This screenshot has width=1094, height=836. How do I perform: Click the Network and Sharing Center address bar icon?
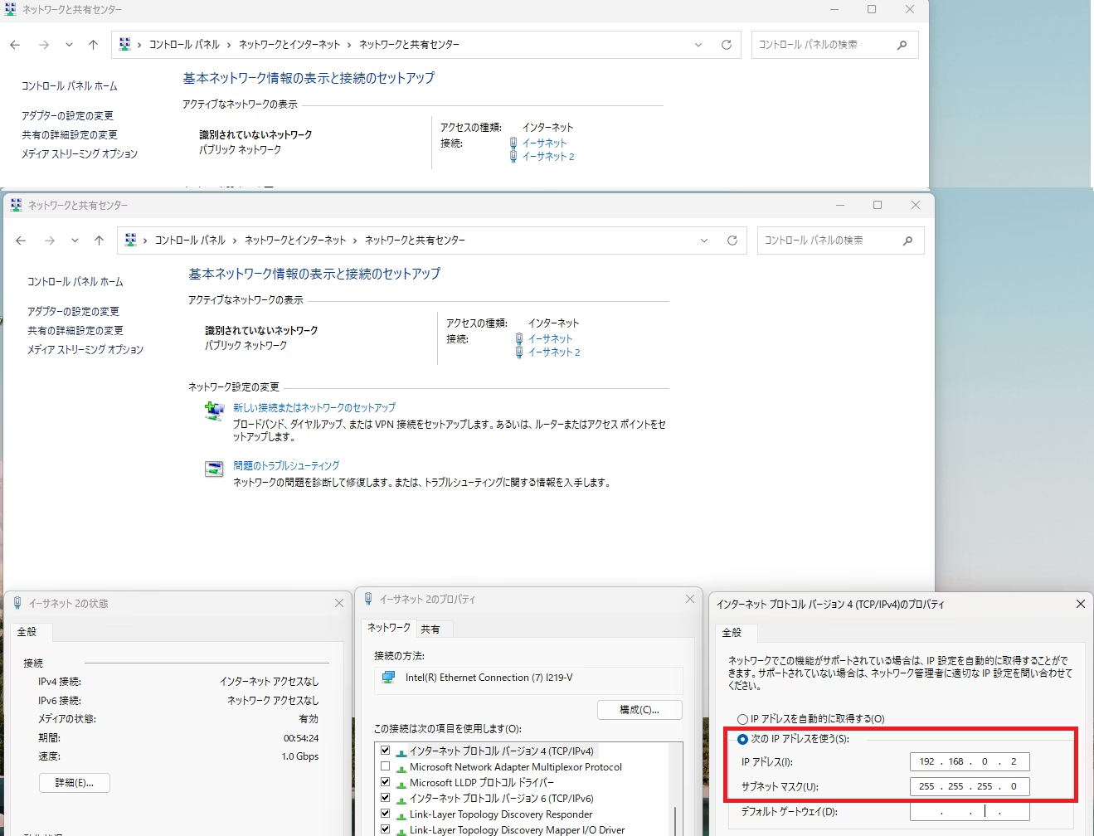point(130,240)
